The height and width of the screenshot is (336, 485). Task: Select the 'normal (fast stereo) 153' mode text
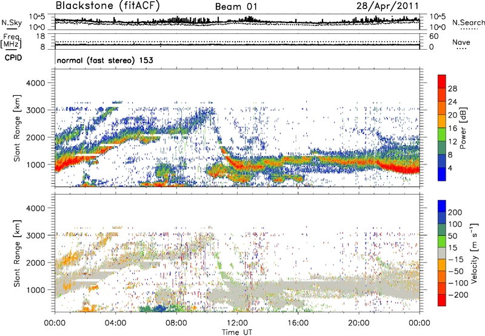point(105,61)
